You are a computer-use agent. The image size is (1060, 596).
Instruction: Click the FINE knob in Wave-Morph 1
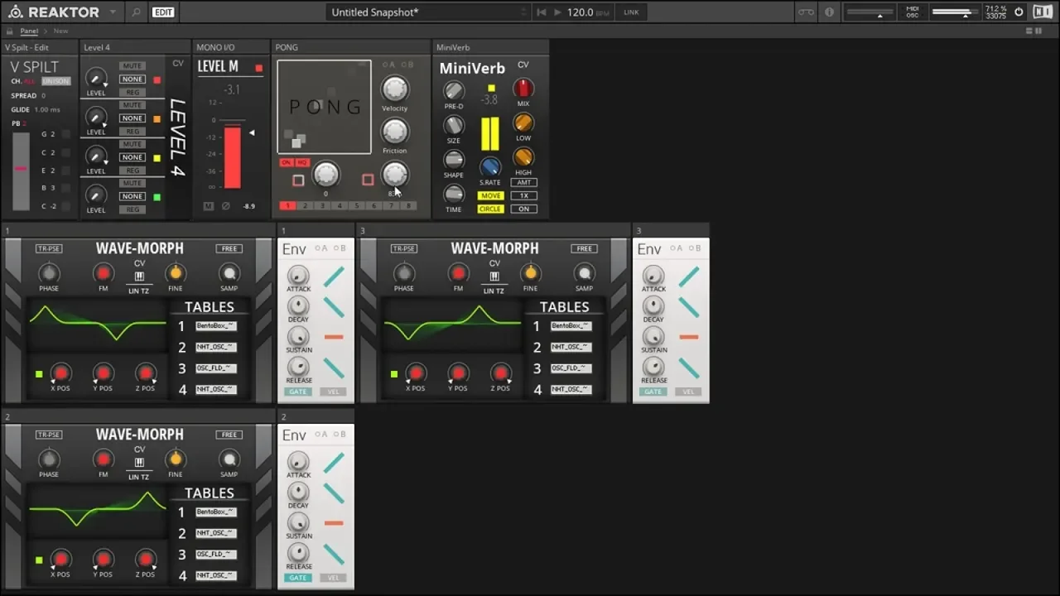(175, 273)
